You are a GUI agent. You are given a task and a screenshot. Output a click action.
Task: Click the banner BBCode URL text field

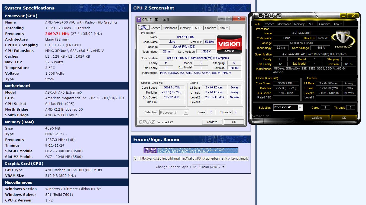tap(191, 158)
